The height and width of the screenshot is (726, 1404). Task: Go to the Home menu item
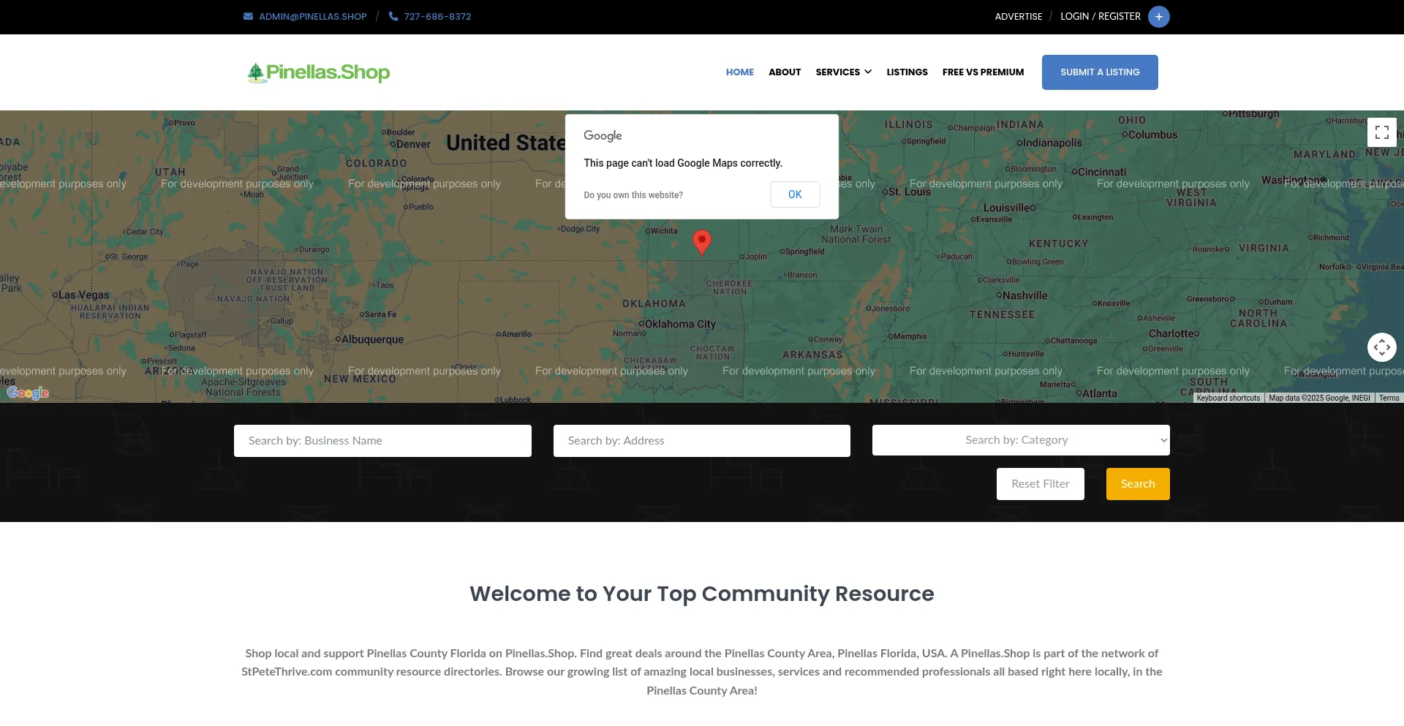tap(740, 72)
